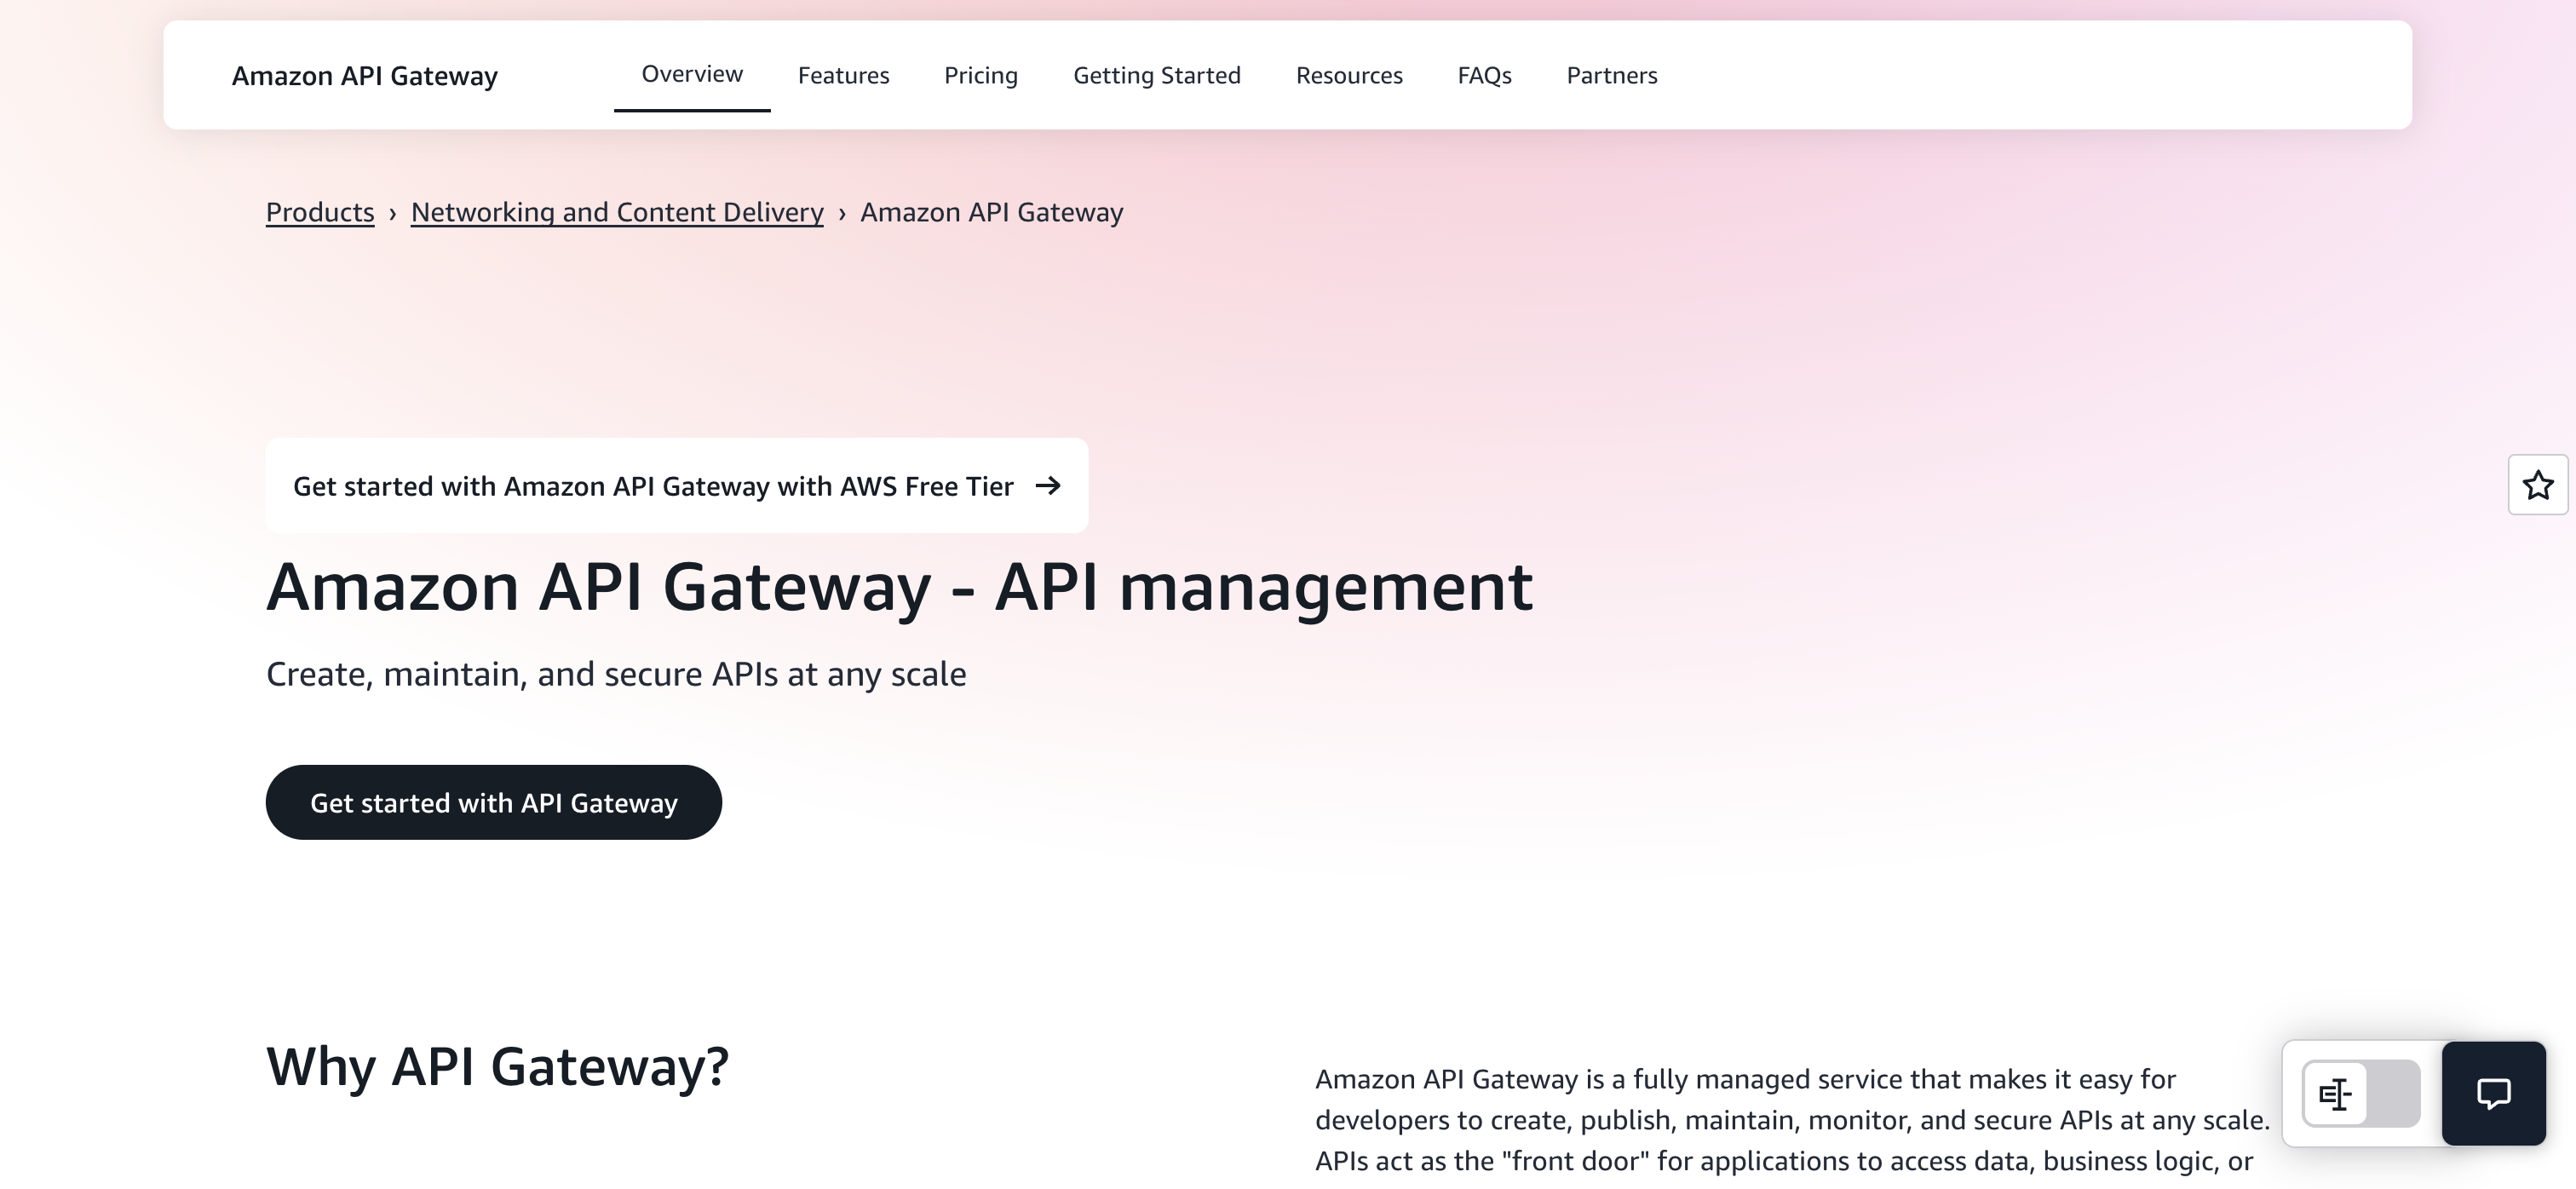View the FAQs tab

1484,75
